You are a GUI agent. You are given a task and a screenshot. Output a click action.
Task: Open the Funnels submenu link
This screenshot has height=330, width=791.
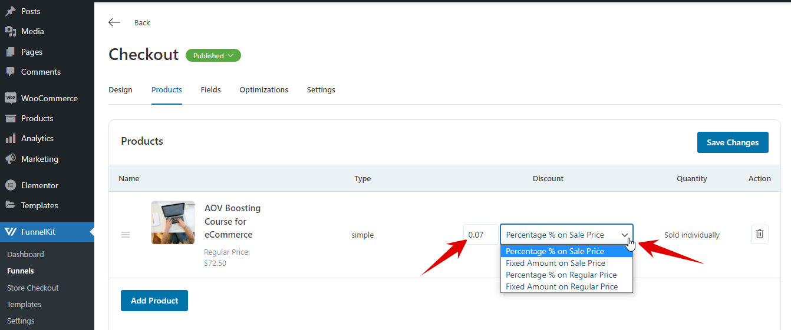[21, 271]
